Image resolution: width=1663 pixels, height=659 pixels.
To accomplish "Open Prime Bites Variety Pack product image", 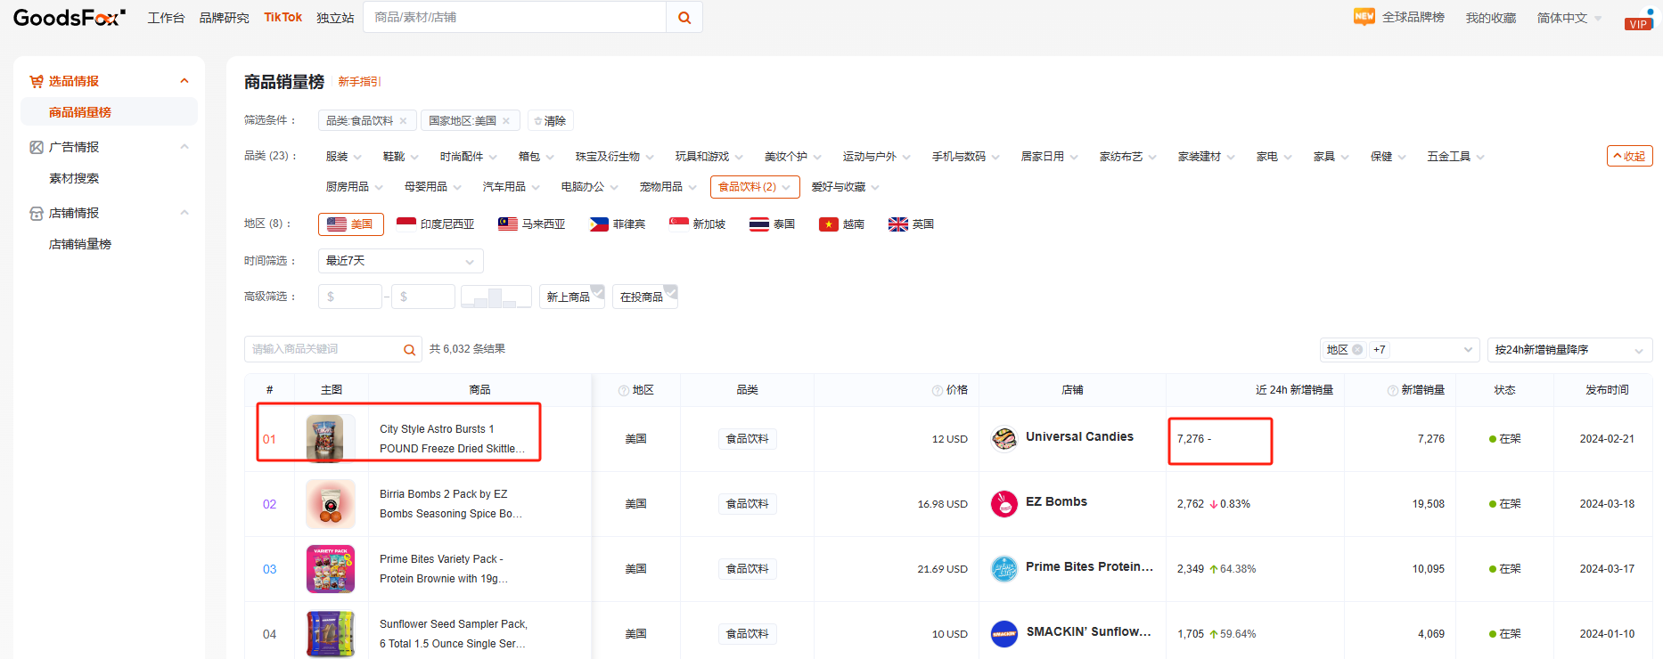I will pyautogui.click(x=331, y=569).
